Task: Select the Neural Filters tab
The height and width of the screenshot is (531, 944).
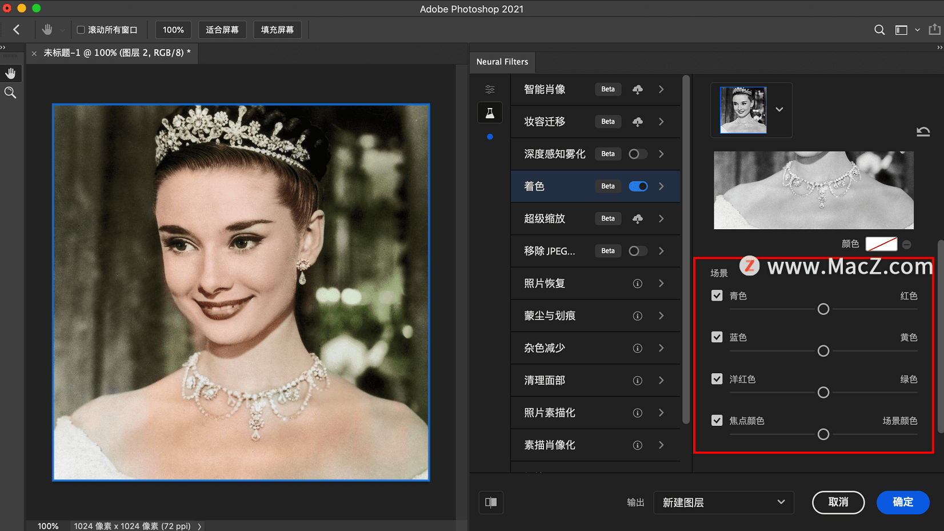Action: [502, 62]
